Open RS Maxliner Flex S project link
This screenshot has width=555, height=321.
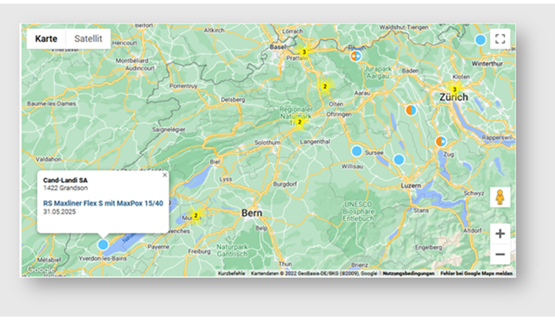pyautogui.click(x=102, y=204)
